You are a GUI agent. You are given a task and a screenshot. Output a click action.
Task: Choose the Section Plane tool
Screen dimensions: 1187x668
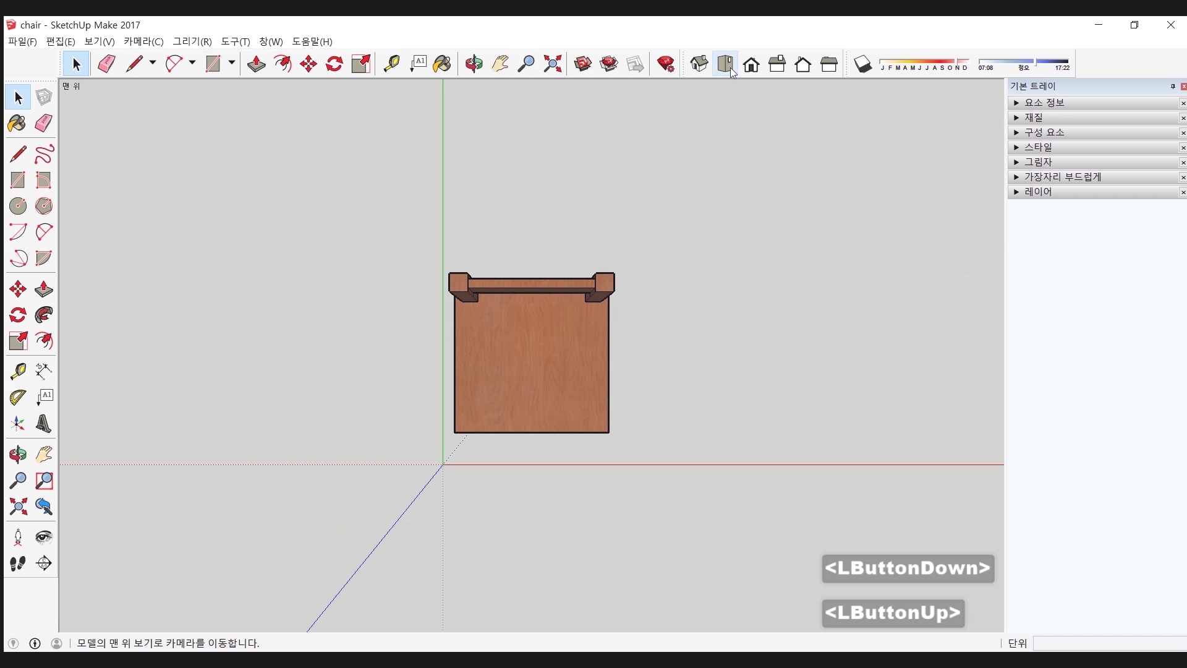pos(44,563)
